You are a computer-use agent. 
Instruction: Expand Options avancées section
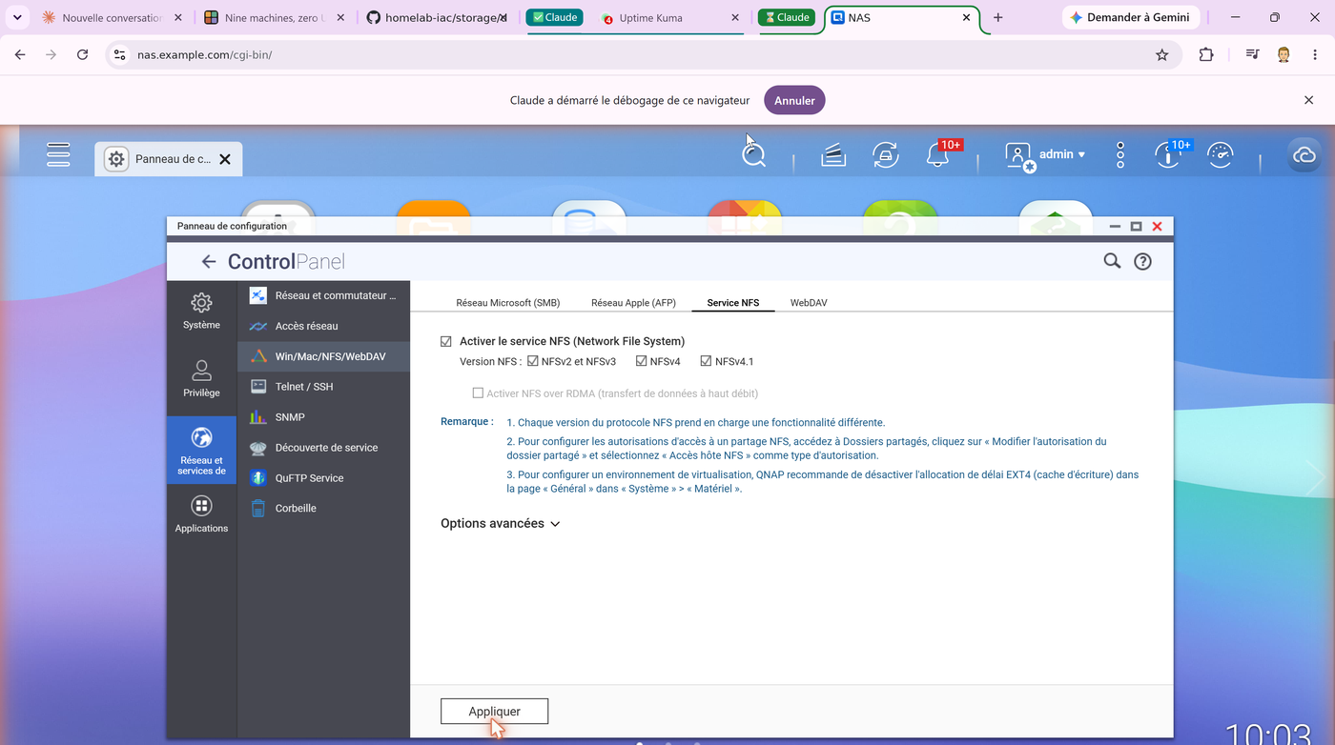(500, 523)
